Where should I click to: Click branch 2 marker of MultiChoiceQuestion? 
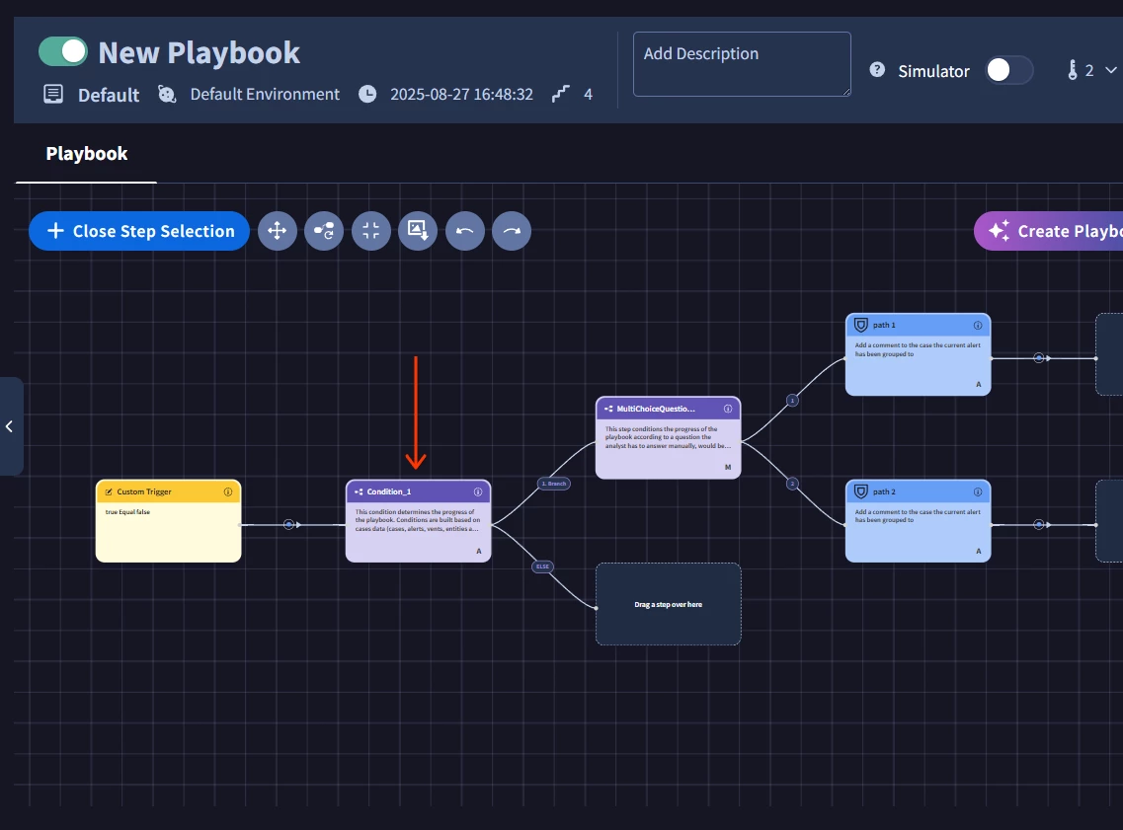pyautogui.click(x=792, y=484)
